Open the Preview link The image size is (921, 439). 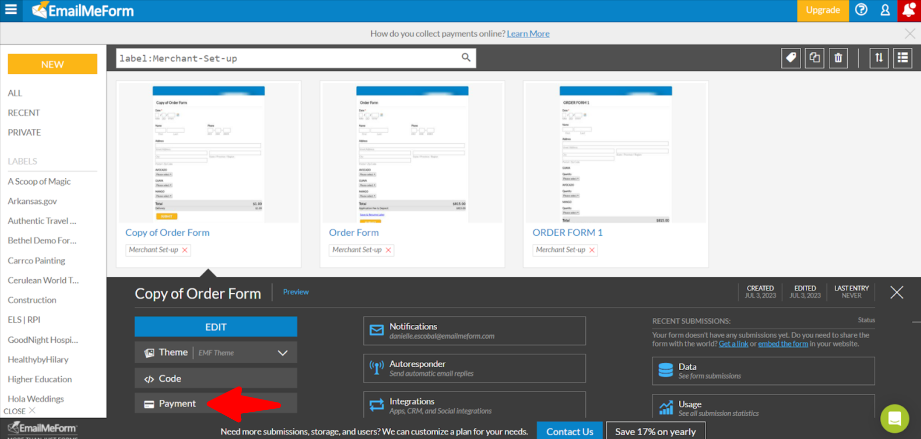coord(296,292)
